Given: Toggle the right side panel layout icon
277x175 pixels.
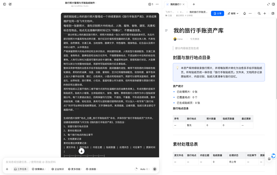Looking at the screenshot, I should (273, 4).
